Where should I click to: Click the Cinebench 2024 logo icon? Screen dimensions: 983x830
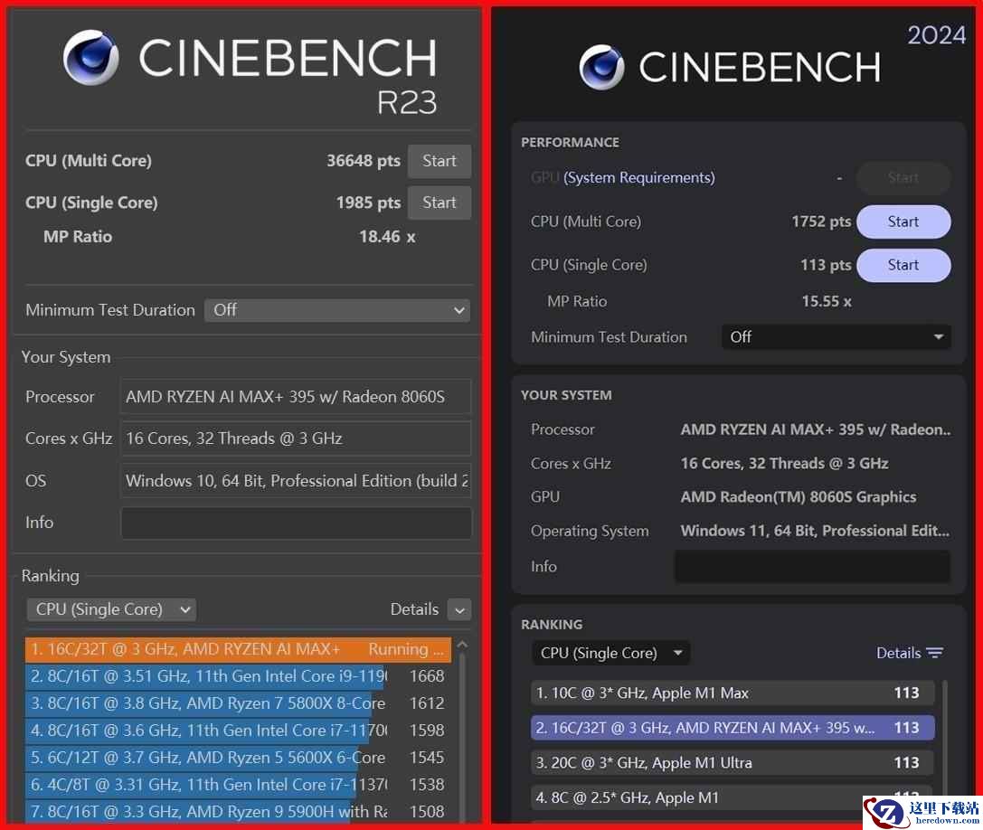[602, 67]
